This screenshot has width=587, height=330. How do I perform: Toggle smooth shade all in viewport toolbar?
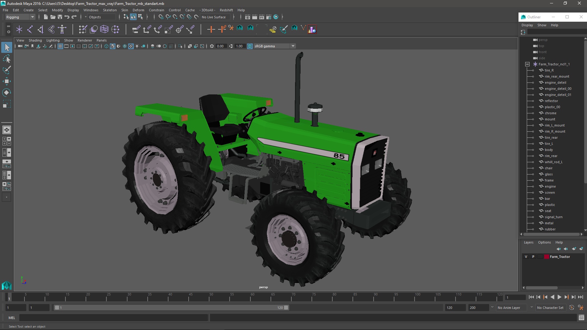(113, 46)
